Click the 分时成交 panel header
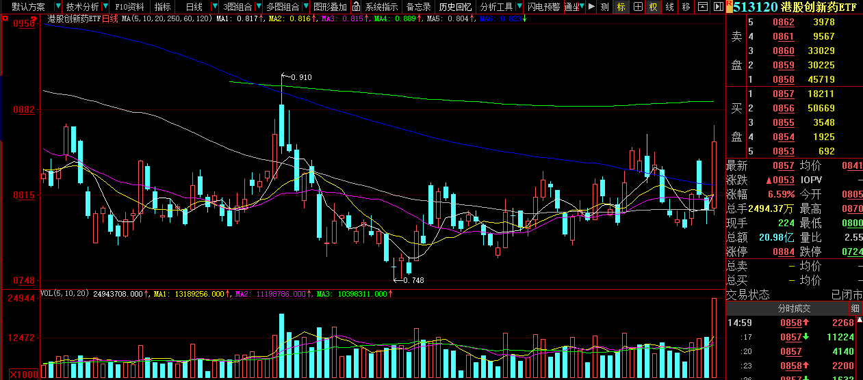863x380 pixels. click(x=794, y=308)
